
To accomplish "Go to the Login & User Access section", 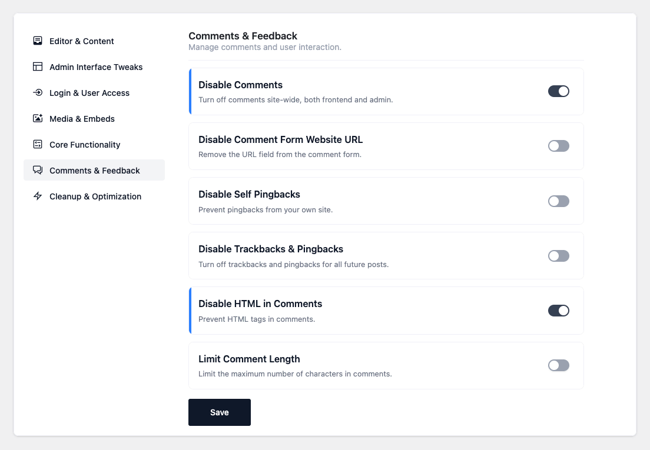I will coord(89,93).
